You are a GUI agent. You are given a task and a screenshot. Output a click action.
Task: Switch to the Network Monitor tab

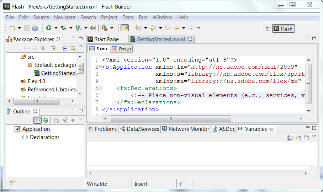186,129
